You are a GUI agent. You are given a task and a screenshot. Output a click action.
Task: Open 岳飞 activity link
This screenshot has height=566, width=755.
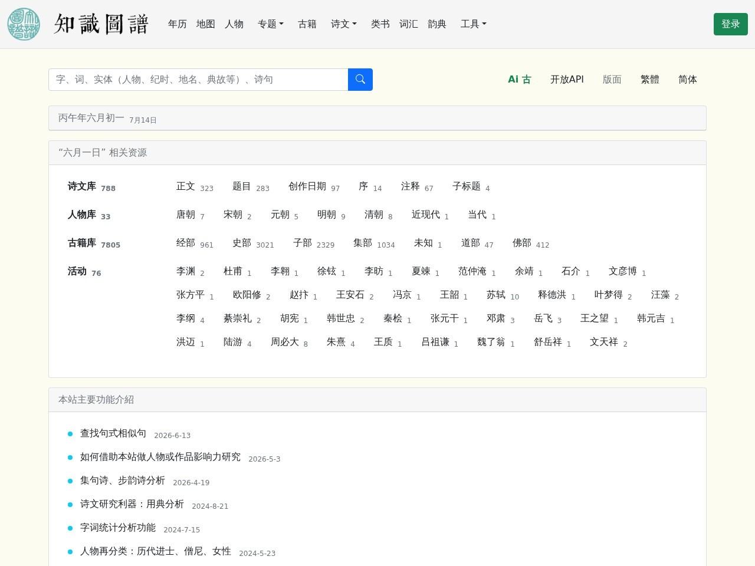pos(547,318)
